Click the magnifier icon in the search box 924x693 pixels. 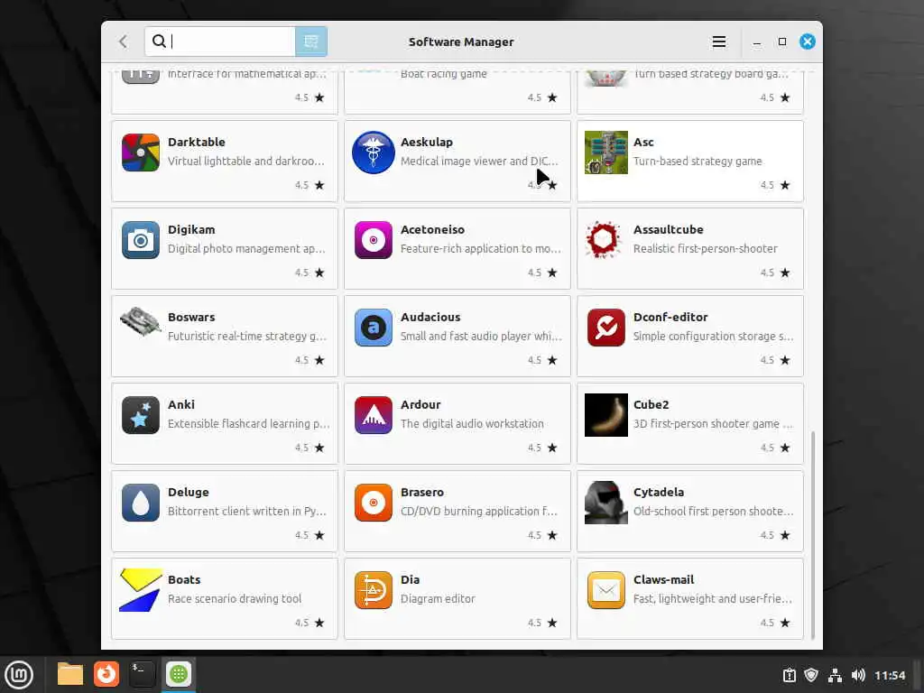tap(159, 42)
